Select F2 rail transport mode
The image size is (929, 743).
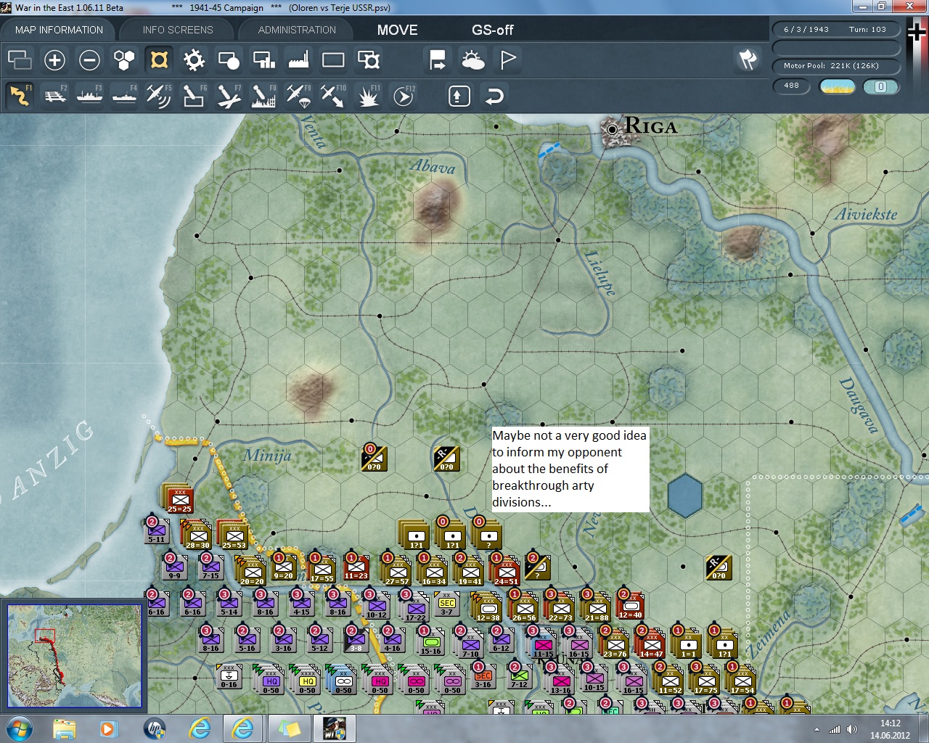coord(54,96)
